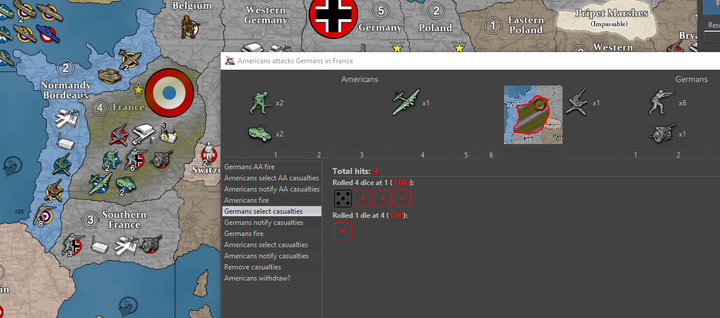Select the German infantry x6 icon
Image resolution: width=720 pixels, height=318 pixels.
[661, 102]
